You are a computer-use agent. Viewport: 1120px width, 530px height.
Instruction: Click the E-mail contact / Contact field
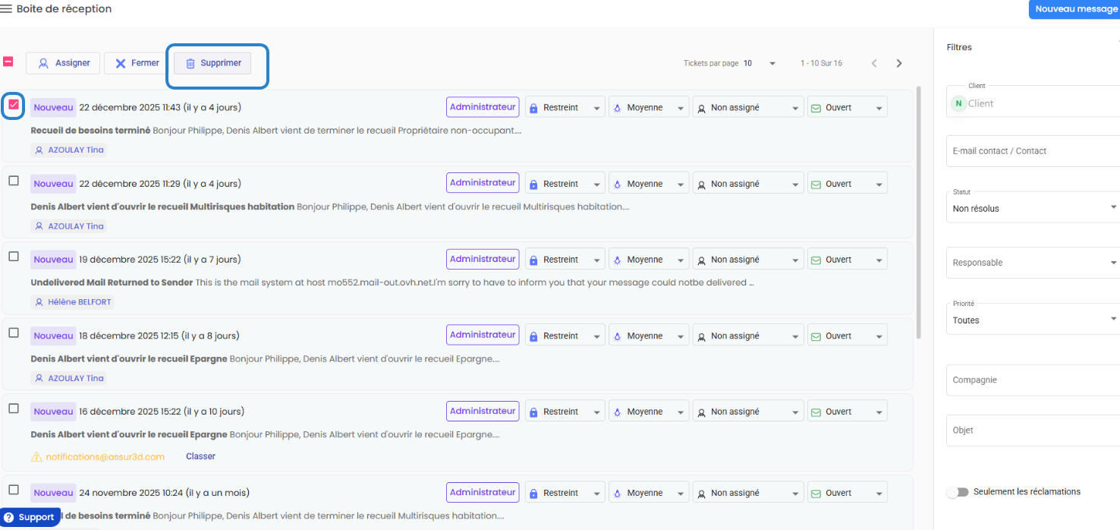pyautogui.click(x=1033, y=151)
